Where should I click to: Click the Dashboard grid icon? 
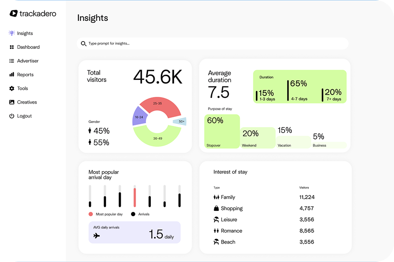point(12,47)
